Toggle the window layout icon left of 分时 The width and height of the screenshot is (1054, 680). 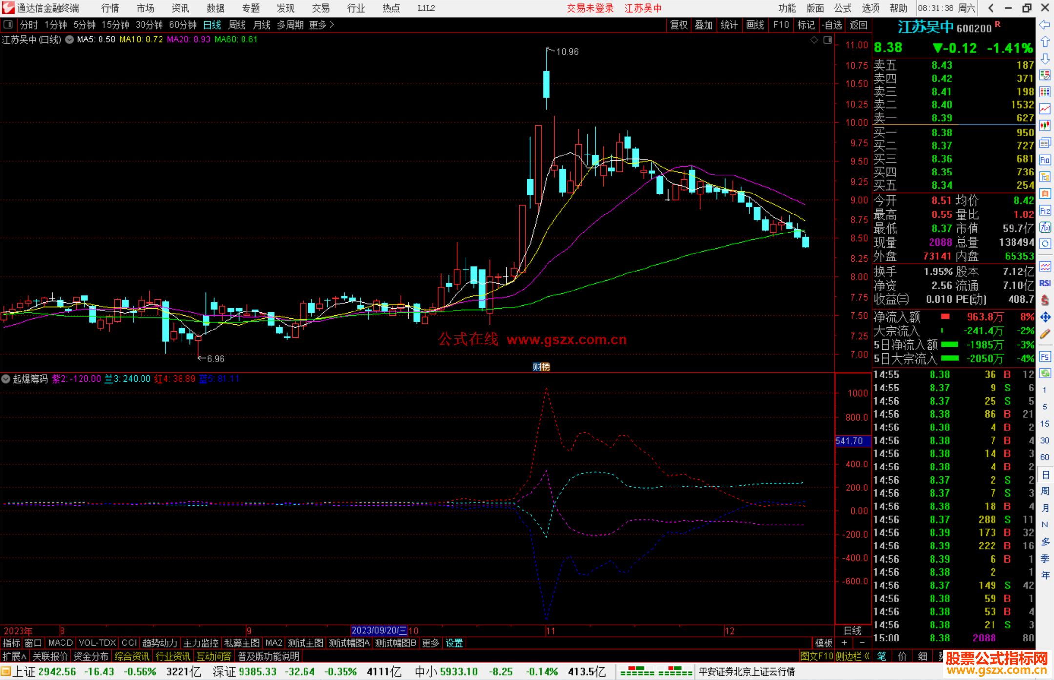[x=8, y=25]
